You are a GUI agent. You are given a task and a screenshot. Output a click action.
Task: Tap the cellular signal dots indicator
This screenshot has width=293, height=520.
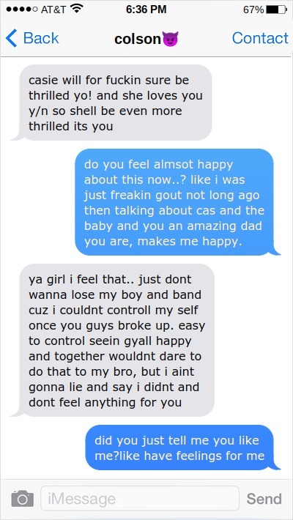[21, 10]
